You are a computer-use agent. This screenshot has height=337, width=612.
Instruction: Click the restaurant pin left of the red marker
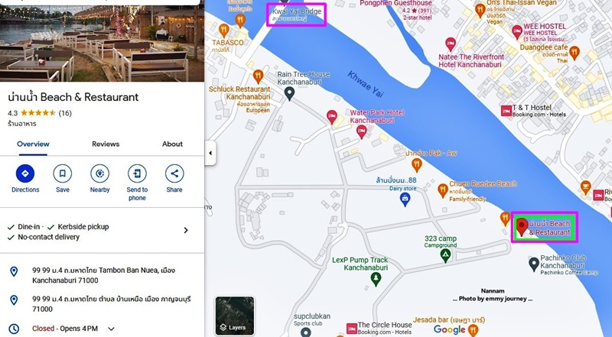pos(505,219)
